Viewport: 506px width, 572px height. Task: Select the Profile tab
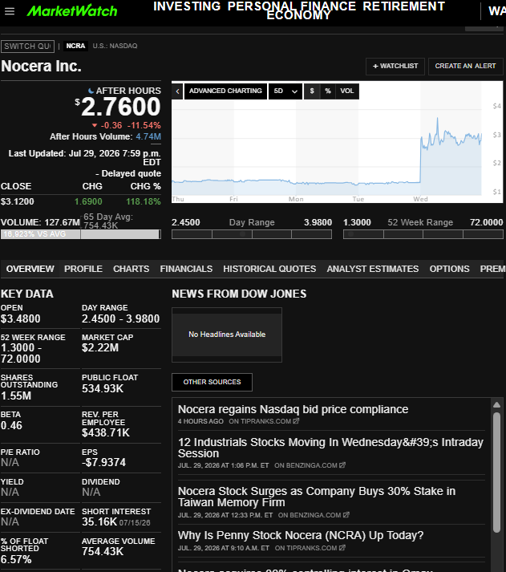click(83, 269)
